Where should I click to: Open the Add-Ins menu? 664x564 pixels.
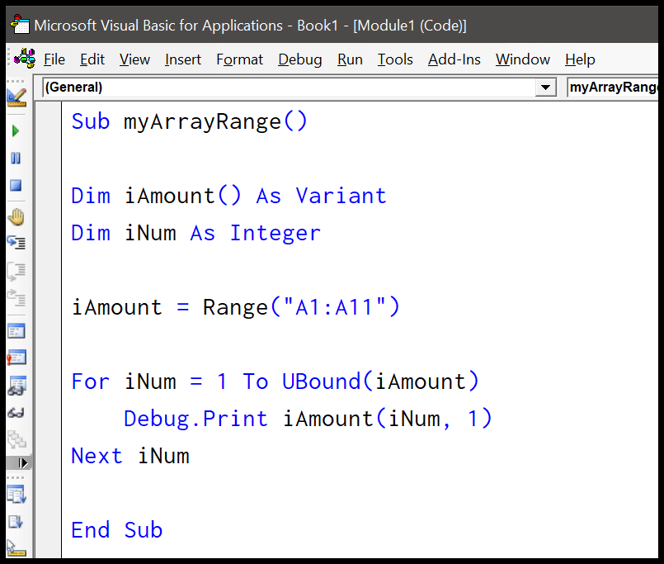pyautogui.click(x=454, y=59)
